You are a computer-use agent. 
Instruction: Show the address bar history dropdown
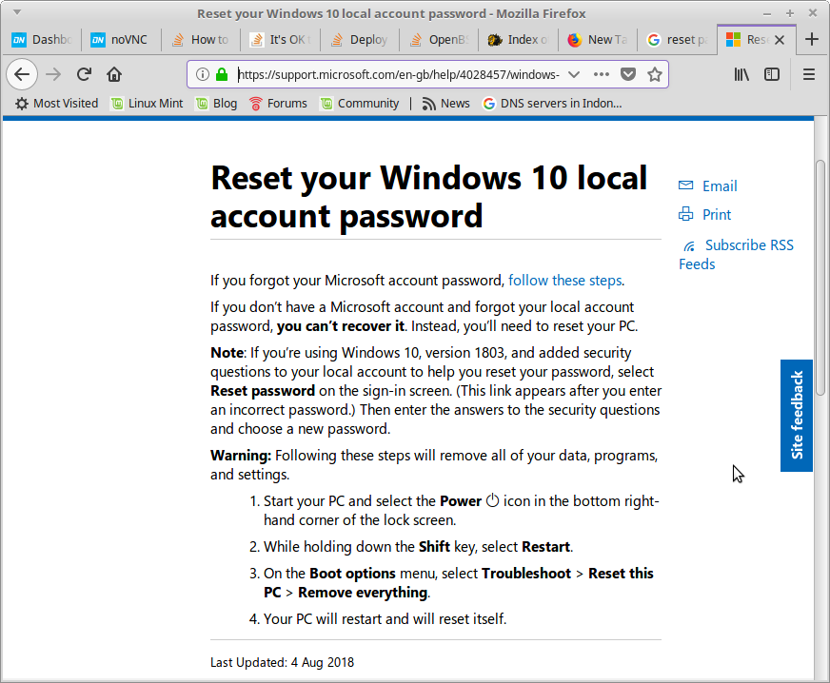tap(574, 74)
